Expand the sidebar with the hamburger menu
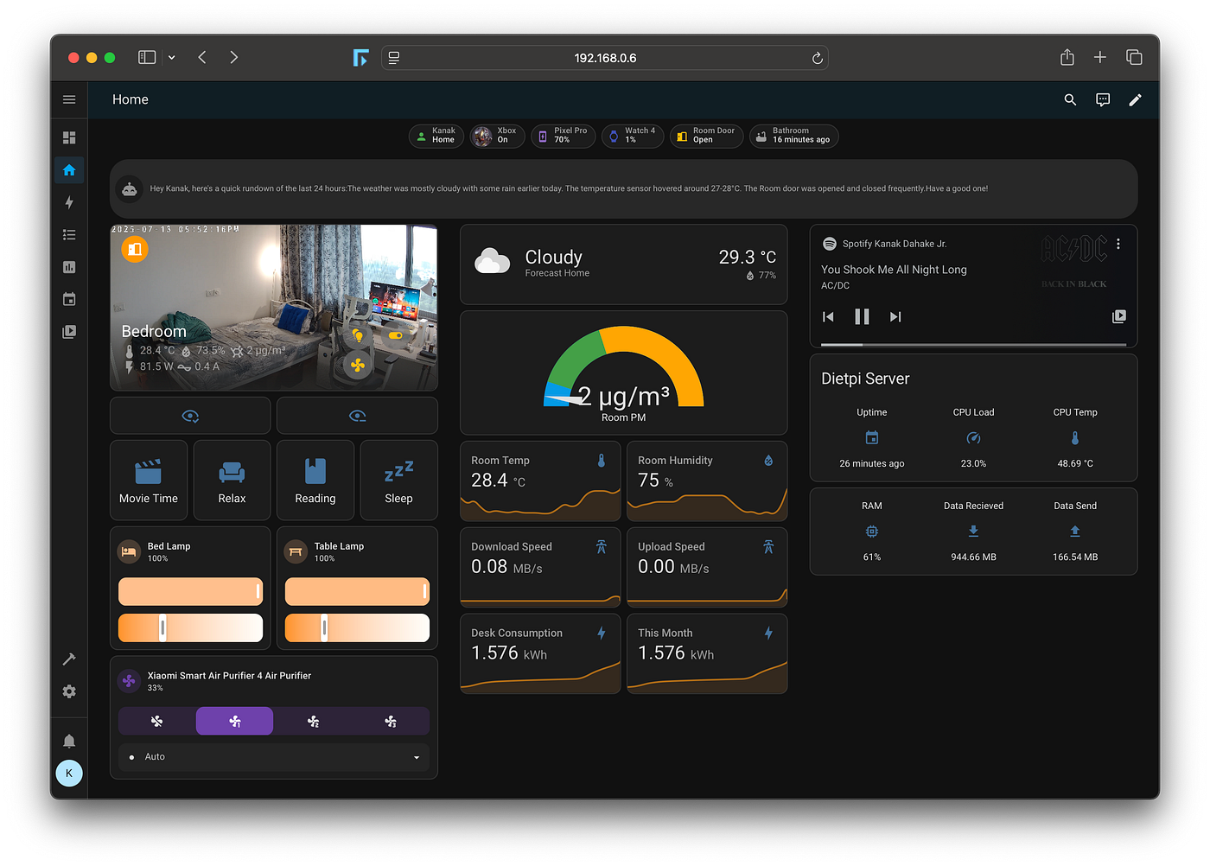The height and width of the screenshot is (866, 1210). pyautogui.click(x=69, y=99)
